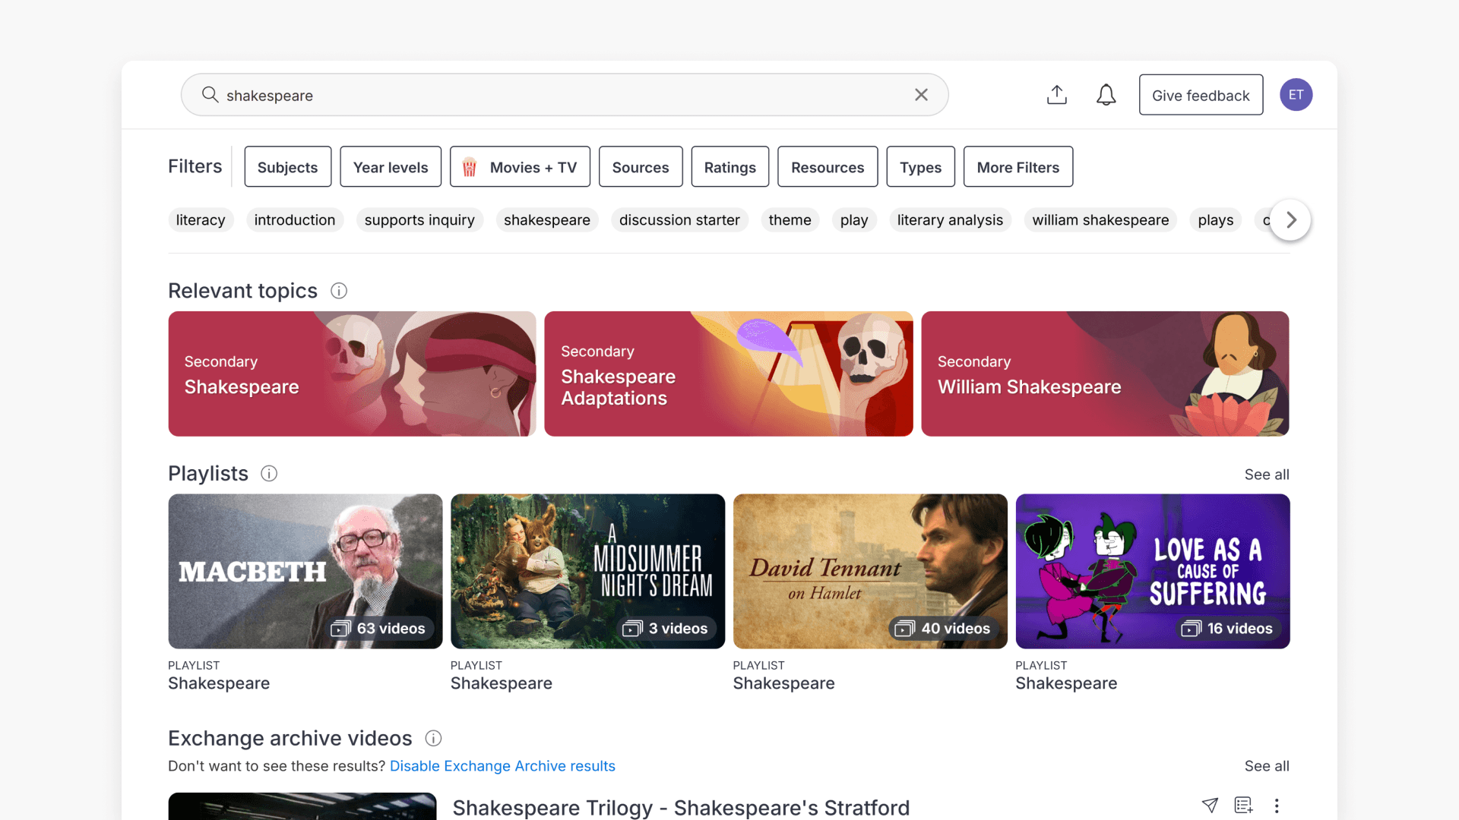Screen dimensions: 1459x820
Task: Open the ET user avatar menu
Action: [x=1296, y=95]
